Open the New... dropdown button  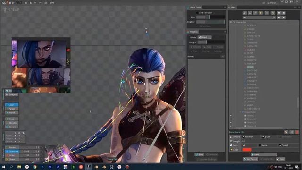pyautogui.click(x=264, y=154)
